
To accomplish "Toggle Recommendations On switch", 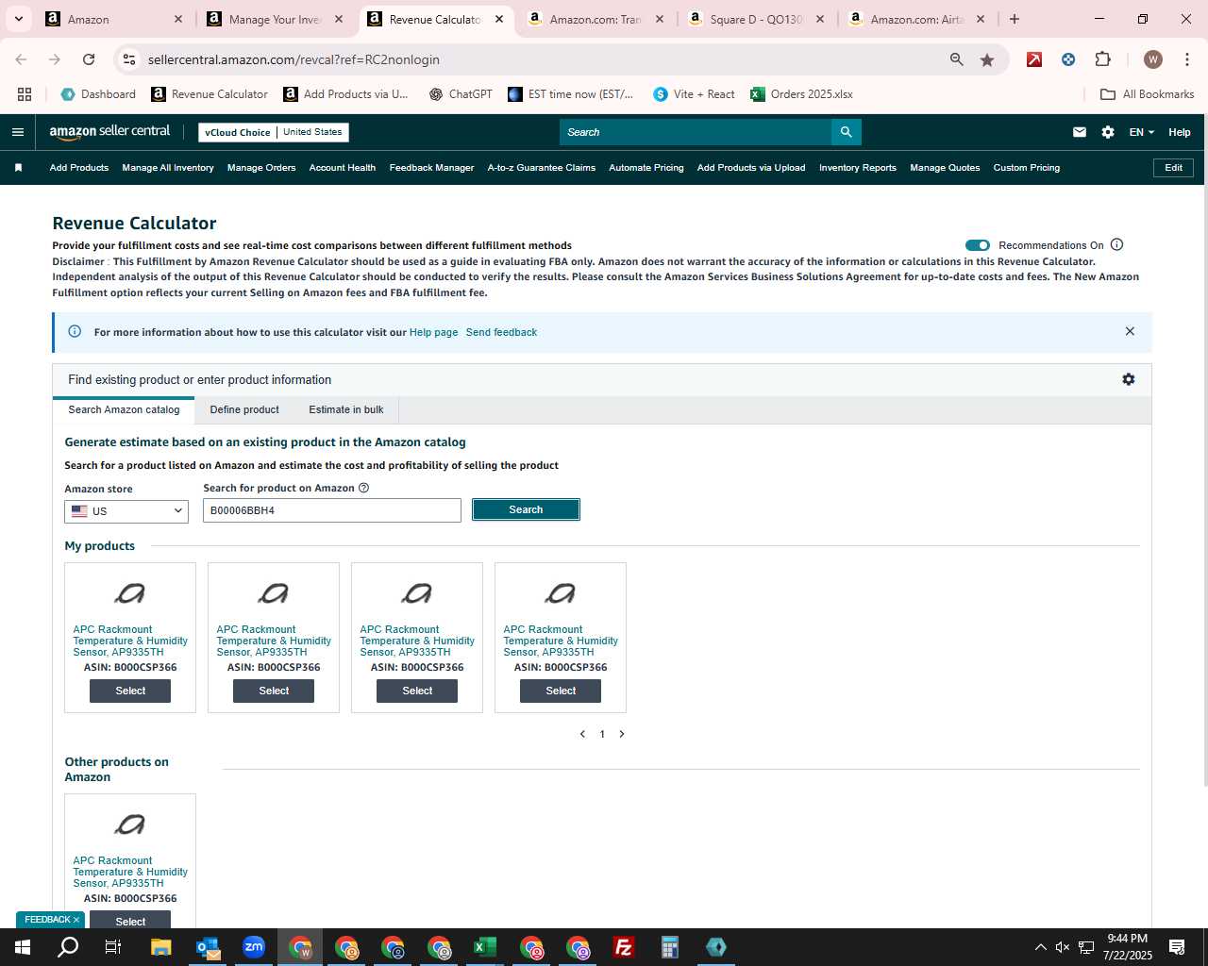I will [977, 245].
